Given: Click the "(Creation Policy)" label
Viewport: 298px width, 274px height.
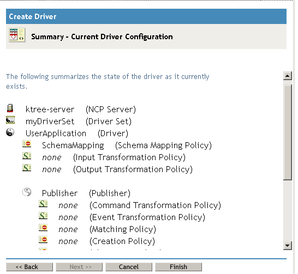Looking at the screenshot, I should (x=122, y=241).
